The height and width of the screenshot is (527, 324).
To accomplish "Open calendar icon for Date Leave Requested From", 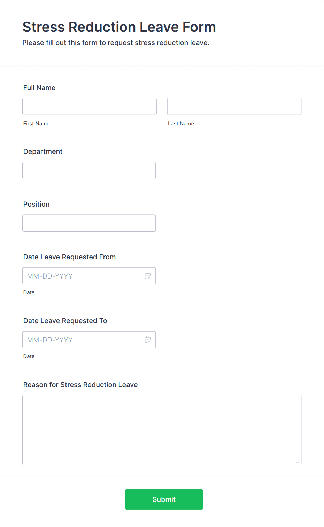I will point(148,276).
